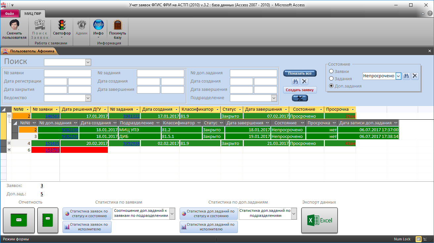This screenshot has width=434, height=243.
Task: Export data with the Excel button
Action: [x=319, y=220]
